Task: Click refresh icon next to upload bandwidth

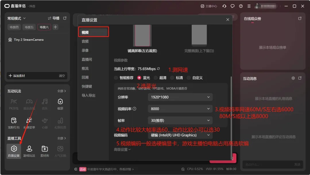Action: (158, 69)
